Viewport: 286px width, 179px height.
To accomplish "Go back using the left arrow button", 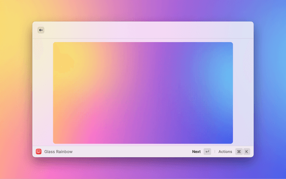I will tap(41, 30).
